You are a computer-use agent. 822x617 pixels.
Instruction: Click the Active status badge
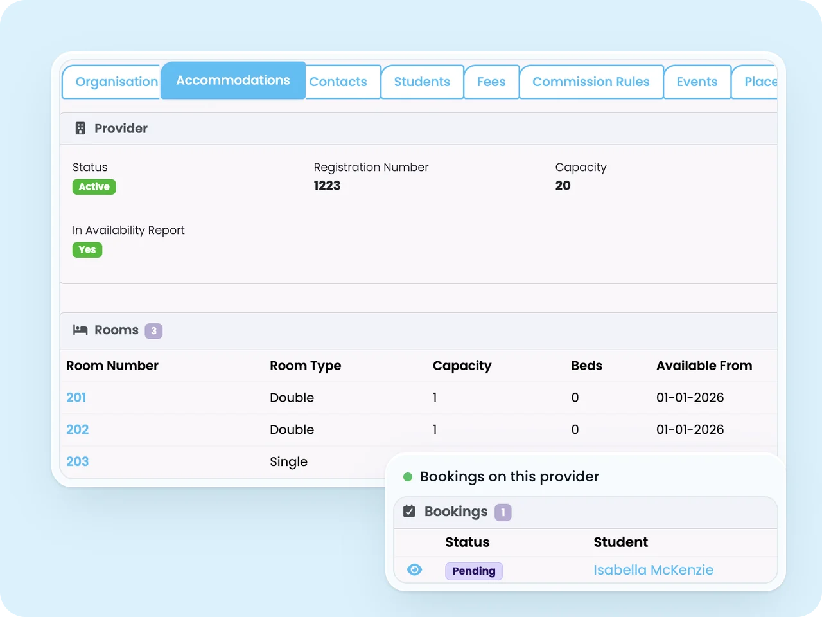point(94,187)
